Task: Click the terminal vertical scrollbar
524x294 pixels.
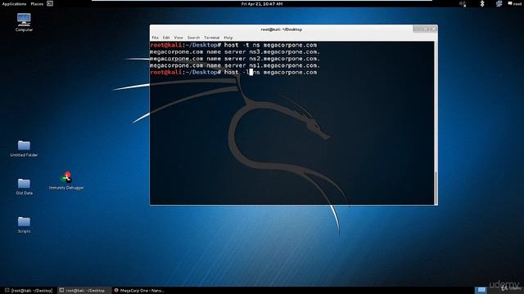Action: point(436,188)
